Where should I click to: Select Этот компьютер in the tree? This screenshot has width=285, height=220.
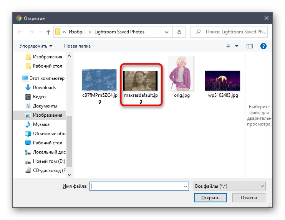[x=43, y=78]
